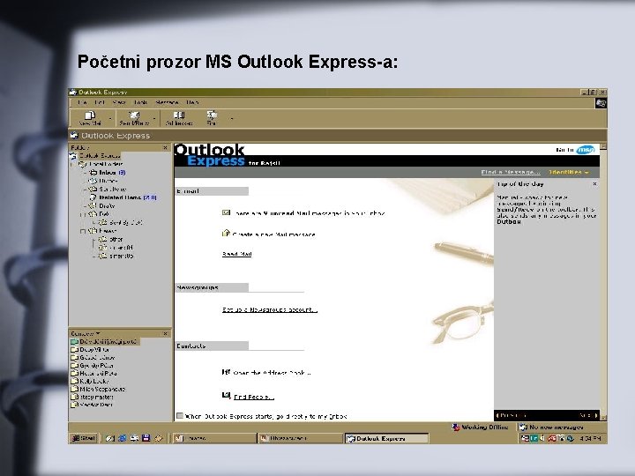The image size is (635, 476).
Task: Click the Drafts folder icon
Action: (x=93, y=205)
